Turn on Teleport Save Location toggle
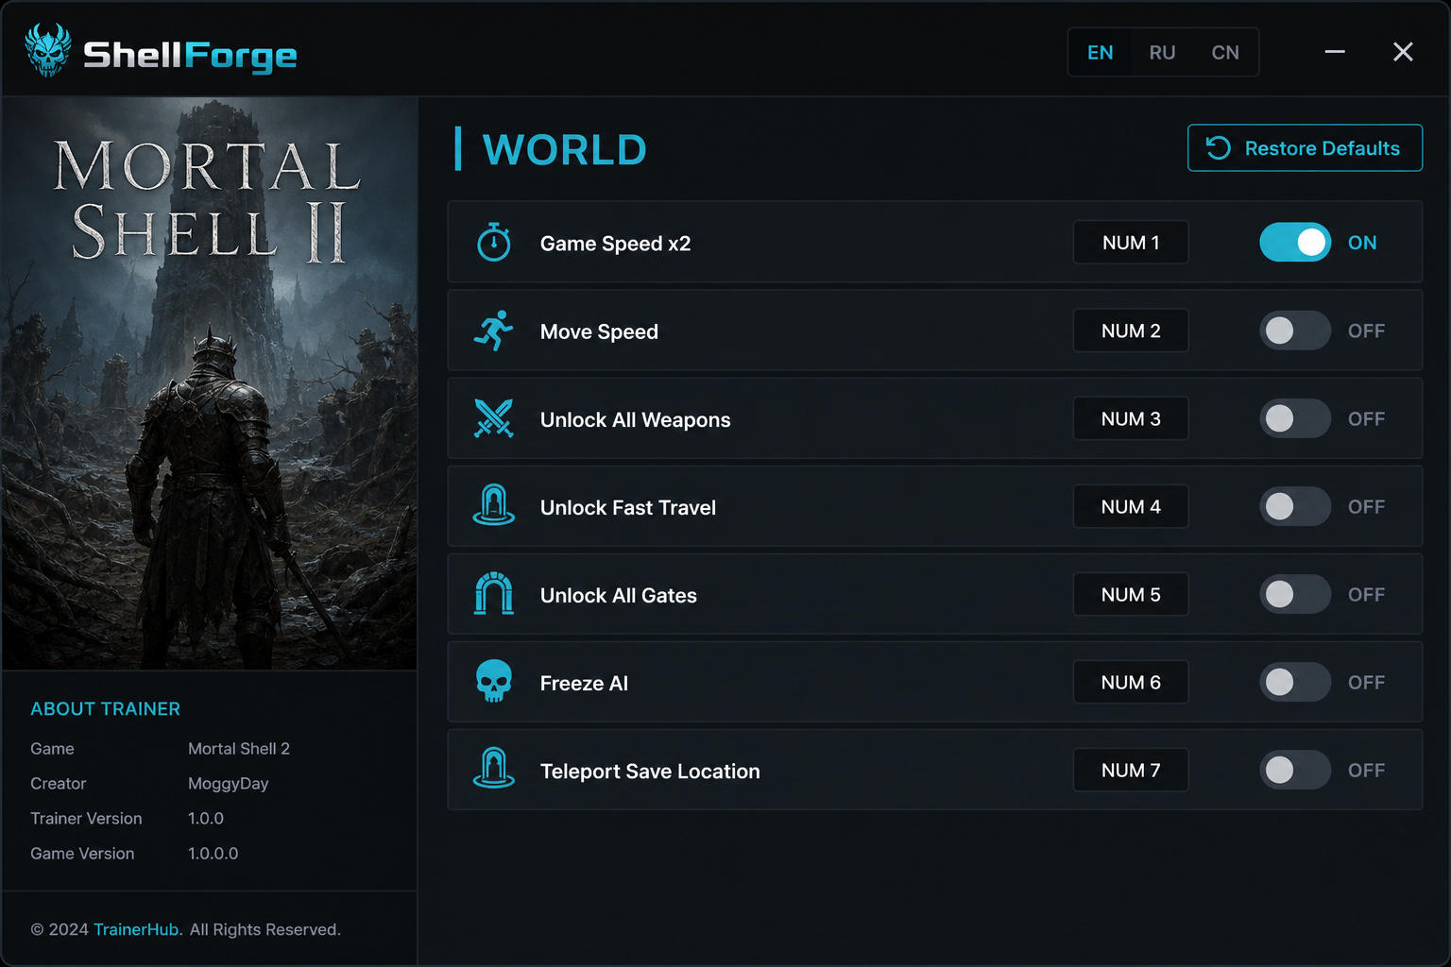The image size is (1451, 967). pos(1295,770)
